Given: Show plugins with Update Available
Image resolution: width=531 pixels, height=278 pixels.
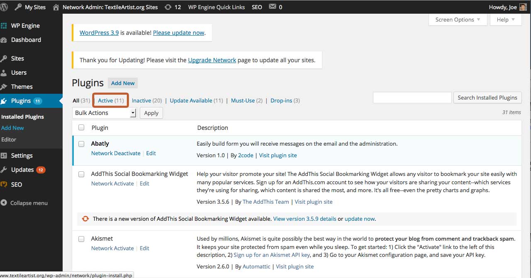Looking at the screenshot, I should 197,100.
